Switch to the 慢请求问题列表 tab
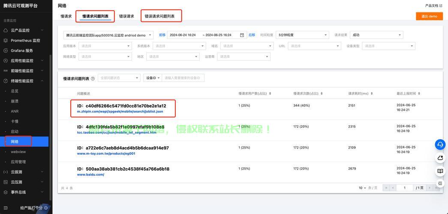This screenshot has height=214, width=448. (96, 16)
